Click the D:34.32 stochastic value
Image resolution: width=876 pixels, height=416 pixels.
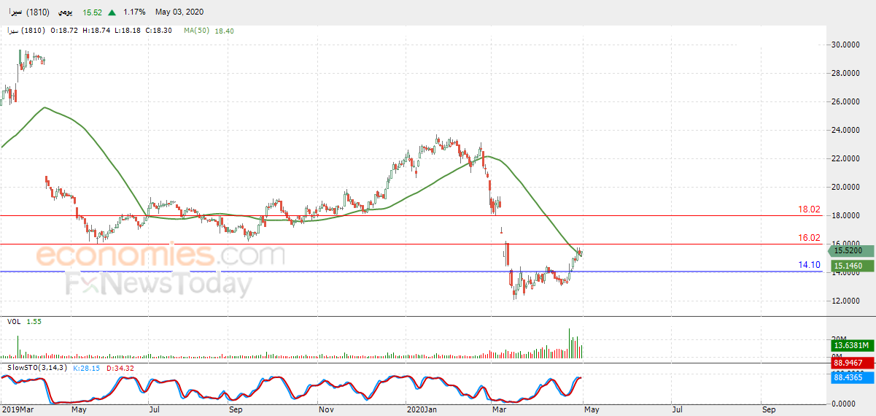[x=121, y=367]
